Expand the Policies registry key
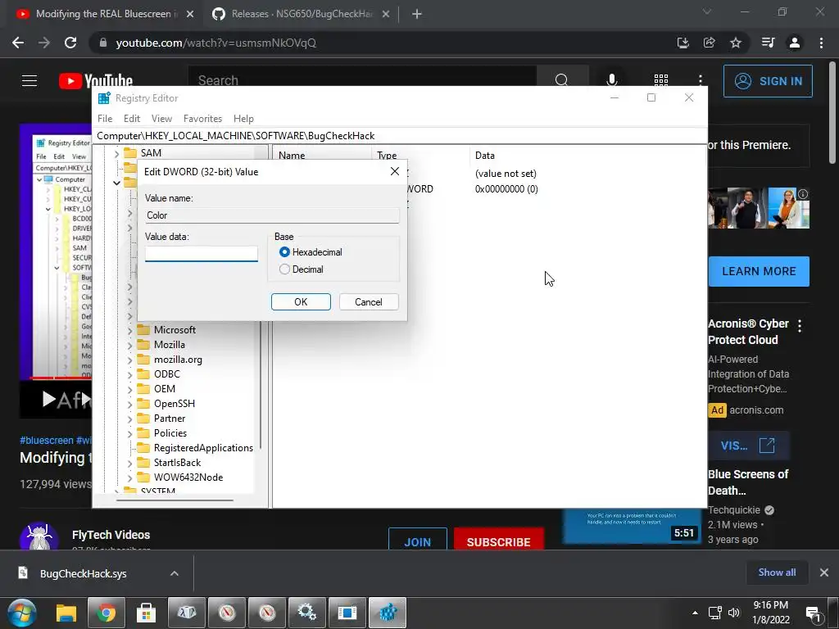This screenshot has height=629, width=839. (129, 433)
